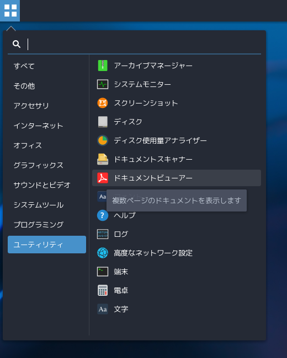Click the 端末 label
The height and width of the screenshot is (358, 287).
click(121, 272)
